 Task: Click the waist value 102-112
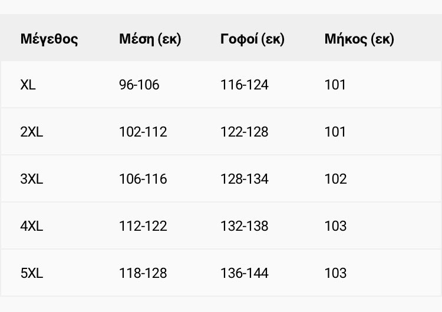143,132
